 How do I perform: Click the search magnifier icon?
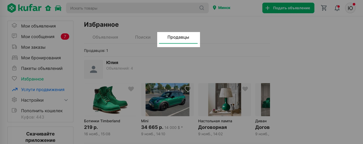[202, 8]
